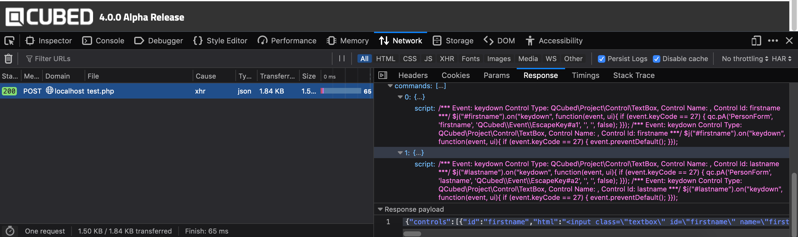Open the Inspector panel

(x=49, y=41)
